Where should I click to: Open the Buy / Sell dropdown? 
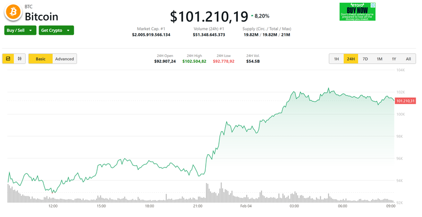click(x=20, y=30)
